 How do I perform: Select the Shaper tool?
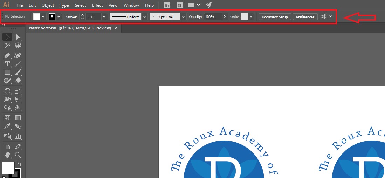[x=7, y=81]
